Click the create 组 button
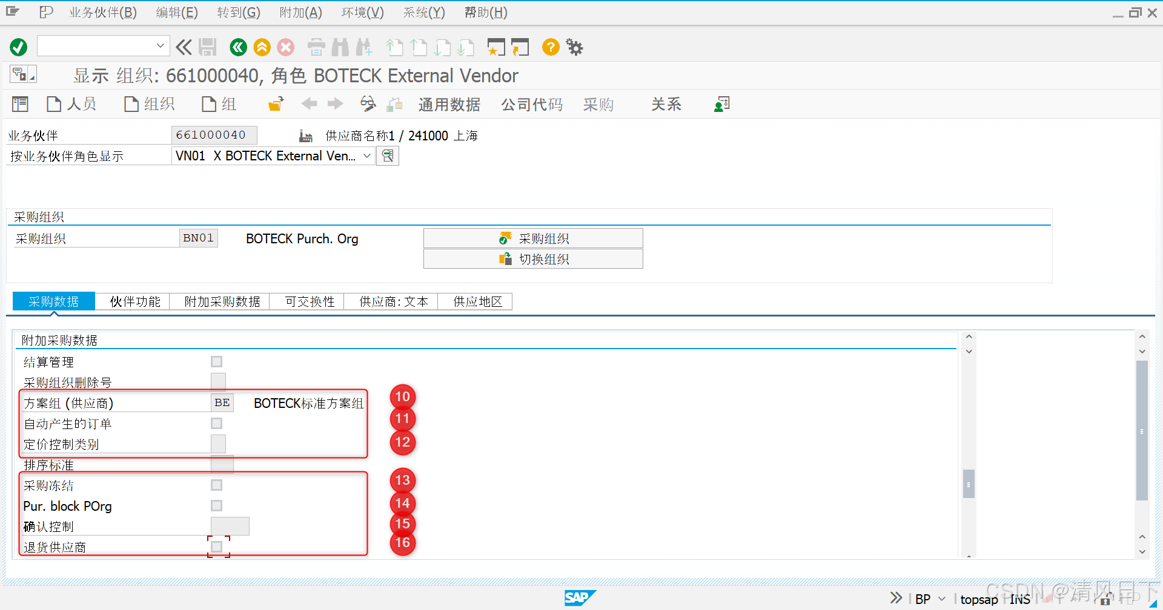This screenshot has height=610, width=1163. click(x=219, y=104)
